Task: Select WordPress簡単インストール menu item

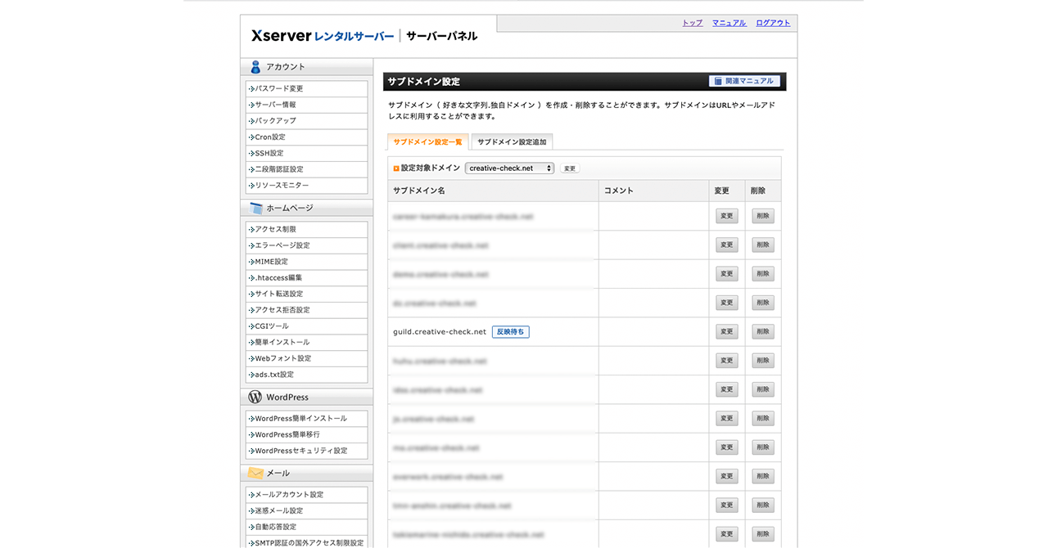Action: [300, 419]
